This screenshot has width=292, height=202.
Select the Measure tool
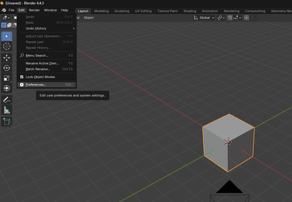(x=6, y=110)
